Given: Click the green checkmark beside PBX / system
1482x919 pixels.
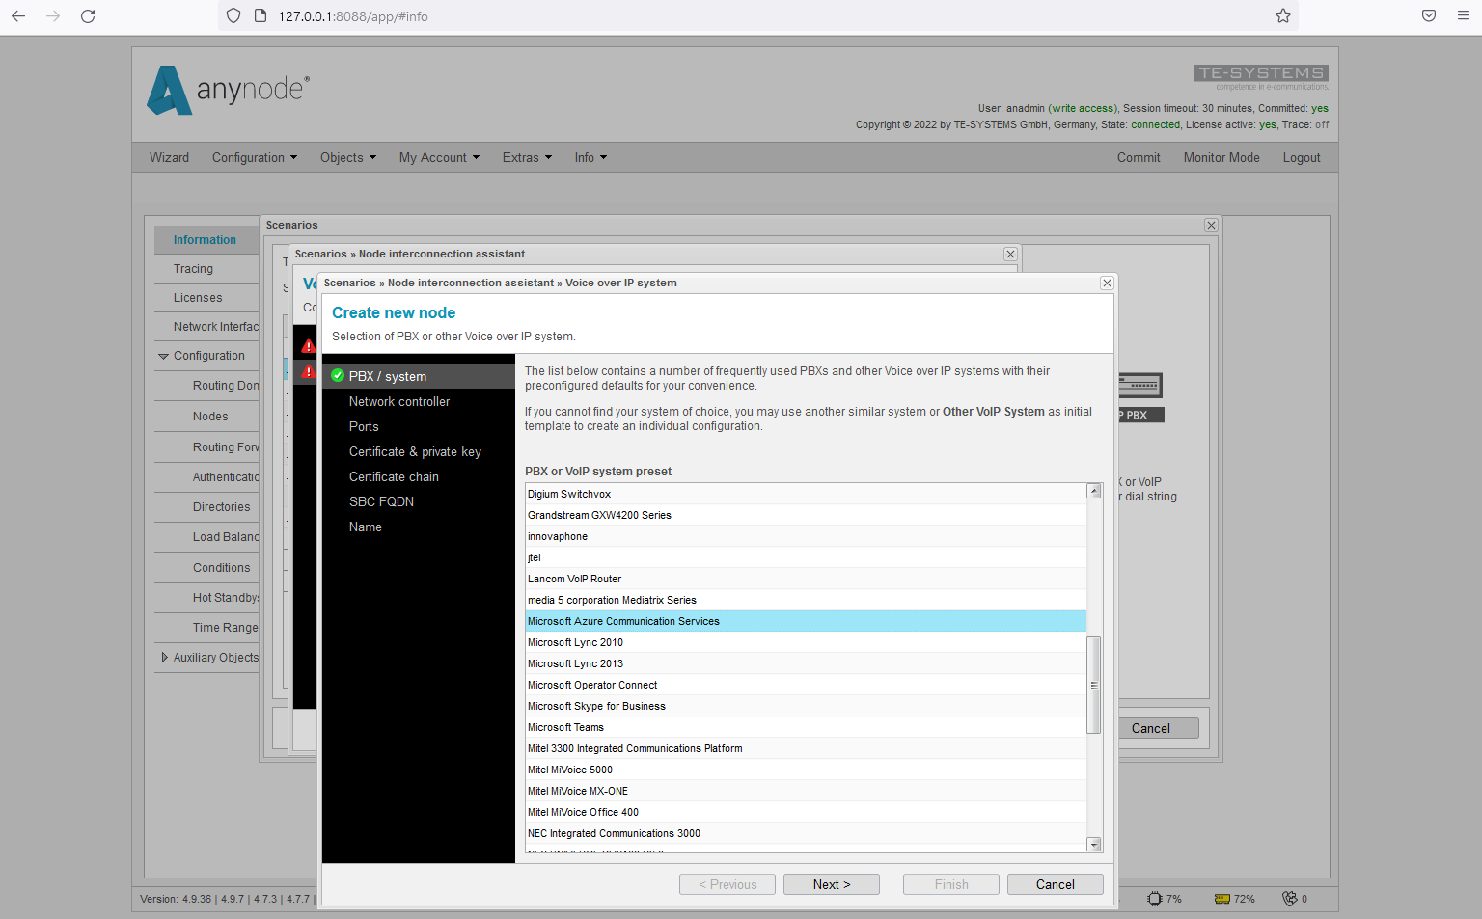Looking at the screenshot, I should coord(338,376).
